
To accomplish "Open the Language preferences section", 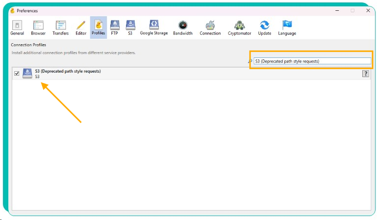I will (287, 27).
